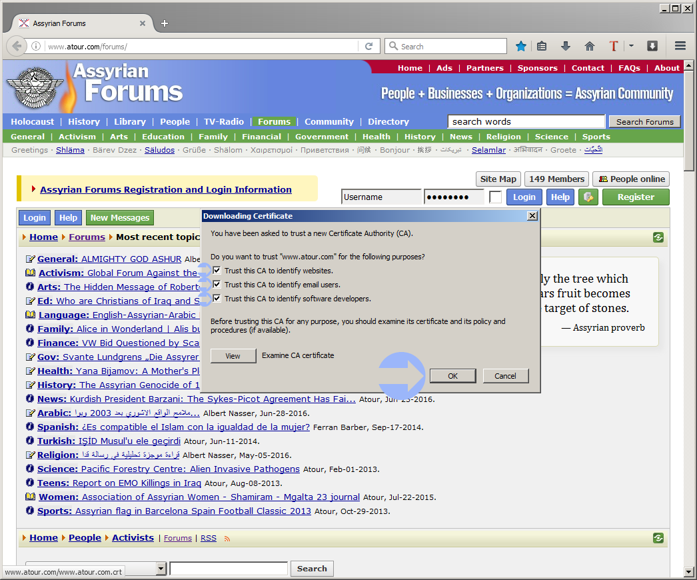Open the TV-Radio navigation menu
Screen dimensions: 697x580
224,121
